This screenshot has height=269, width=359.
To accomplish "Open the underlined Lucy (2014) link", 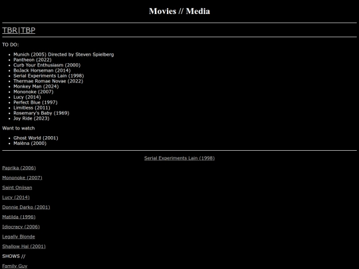I will tap(16, 197).
